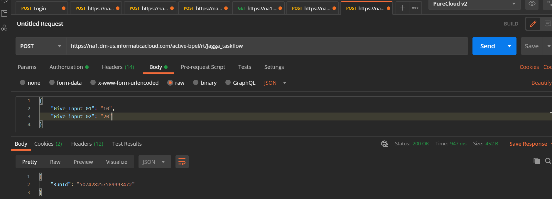Open the JSON raw body format dropdown
552x199 pixels.
coord(275,83)
